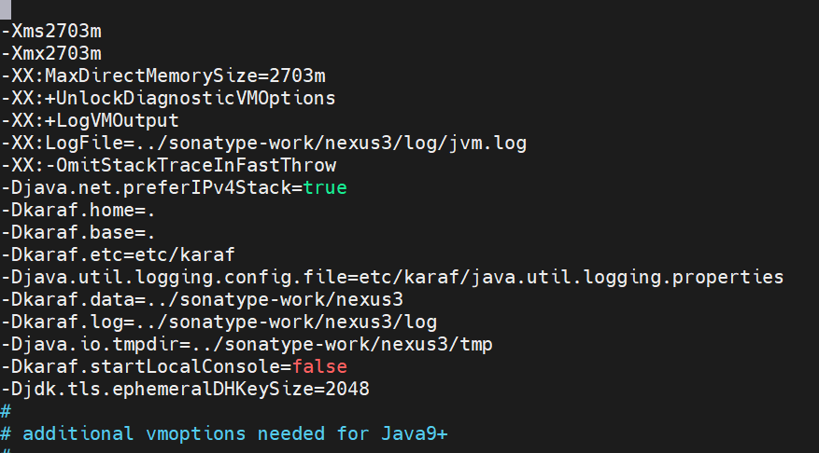Image resolution: width=819 pixels, height=453 pixels.
Task: Place cursor on the -Xmx2703m line
Action: [51, 54]
